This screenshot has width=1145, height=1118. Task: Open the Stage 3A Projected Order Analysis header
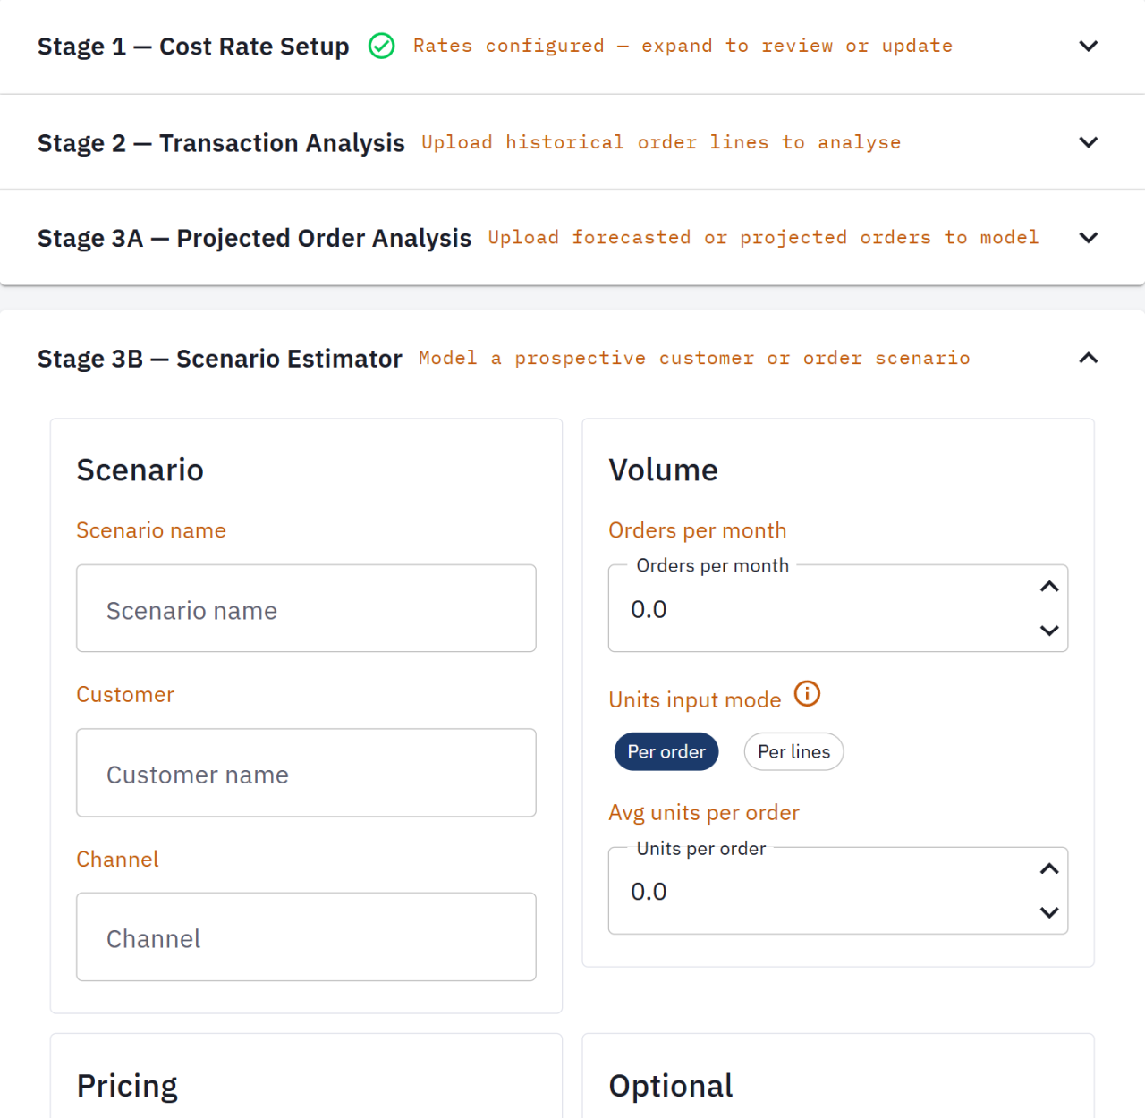click(255, 238)
